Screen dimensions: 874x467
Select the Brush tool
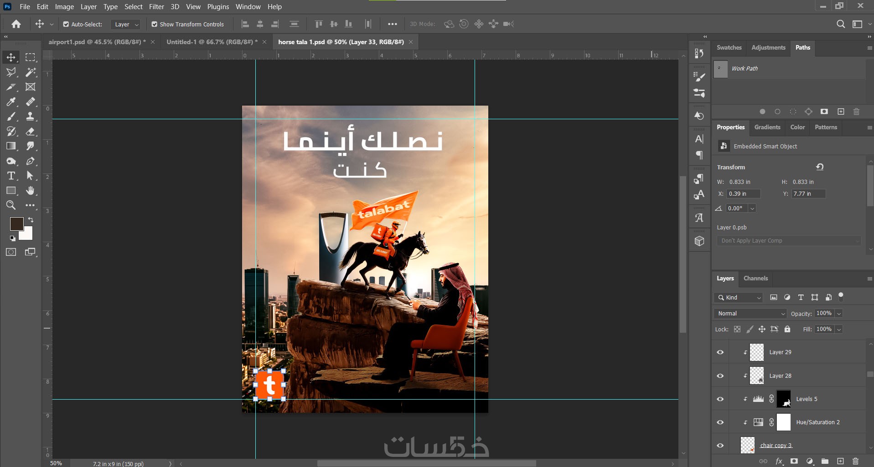[x=11, y=117]
